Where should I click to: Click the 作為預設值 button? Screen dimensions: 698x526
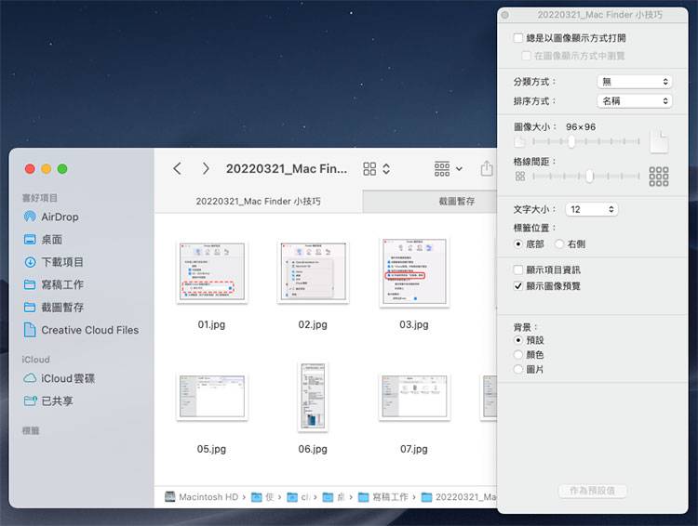click(x=592, y=491)
